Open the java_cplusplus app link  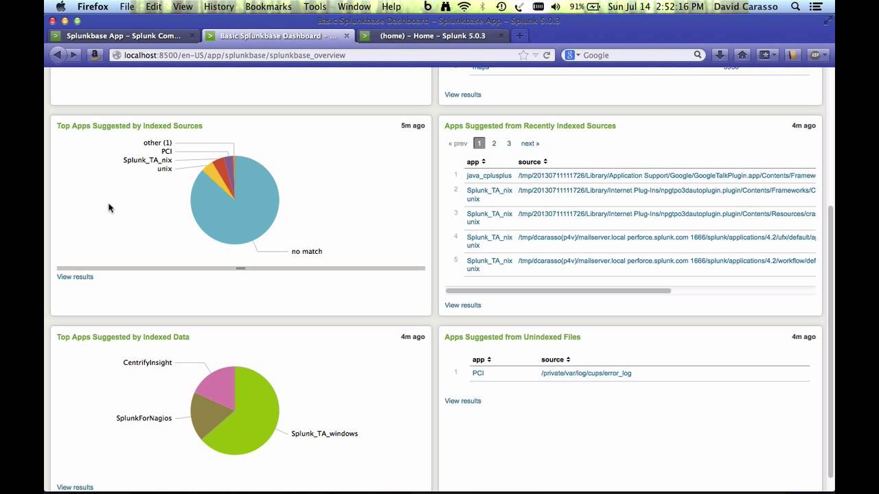pos(489,176)
